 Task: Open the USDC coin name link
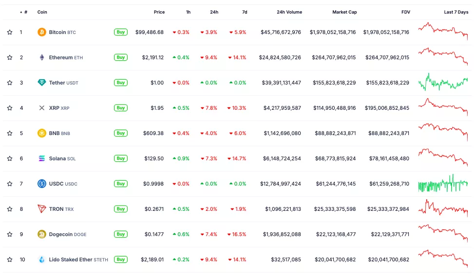click(56, 184)
